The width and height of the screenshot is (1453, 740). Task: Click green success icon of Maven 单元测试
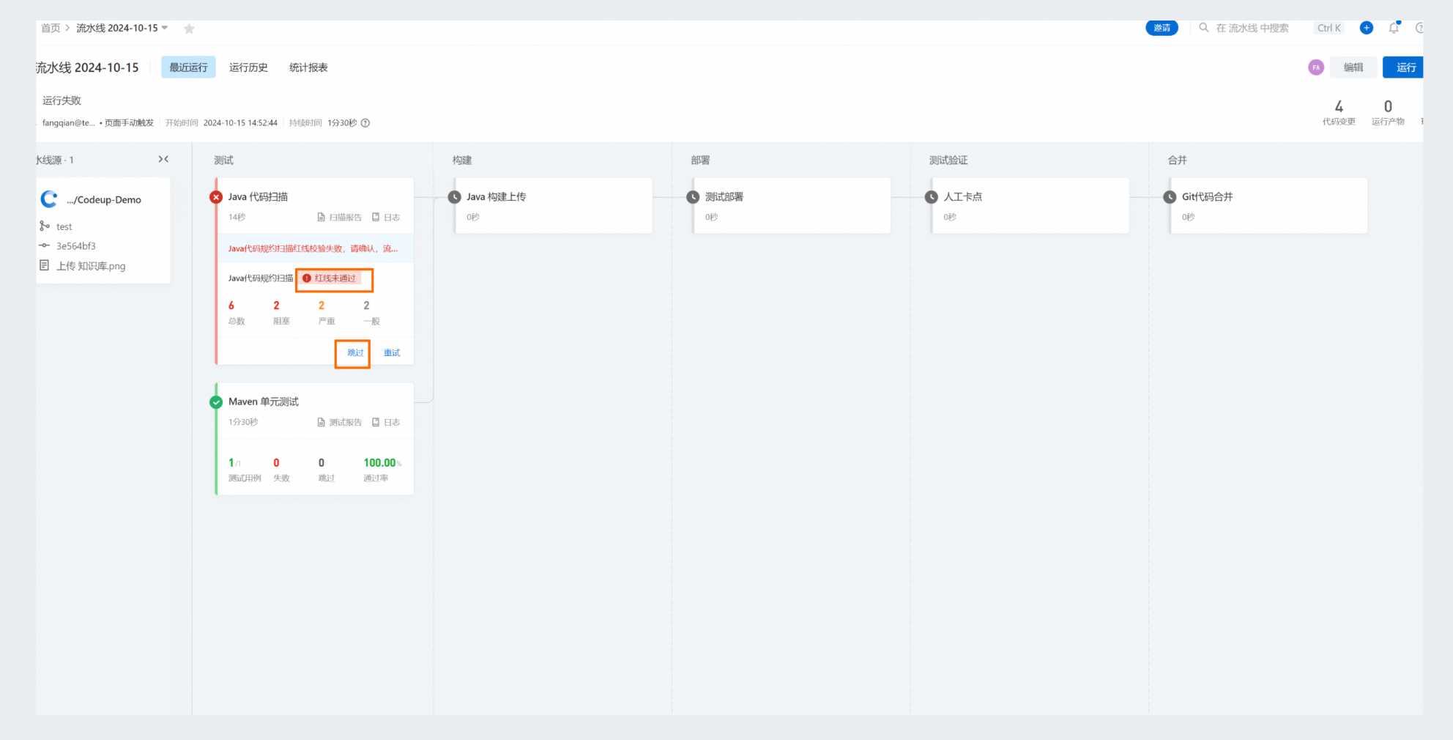[x=216, y=402]
